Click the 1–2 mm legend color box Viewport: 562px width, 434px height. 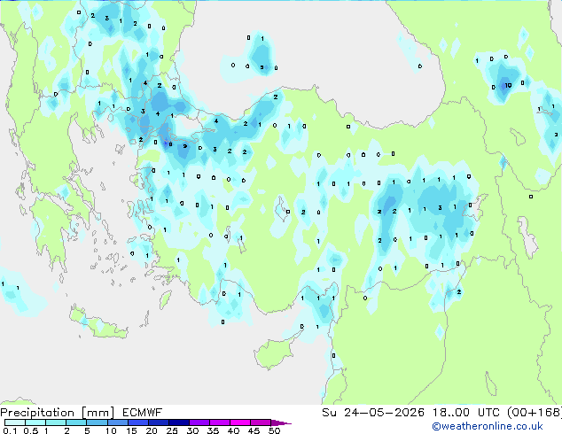tap(56, 422)
